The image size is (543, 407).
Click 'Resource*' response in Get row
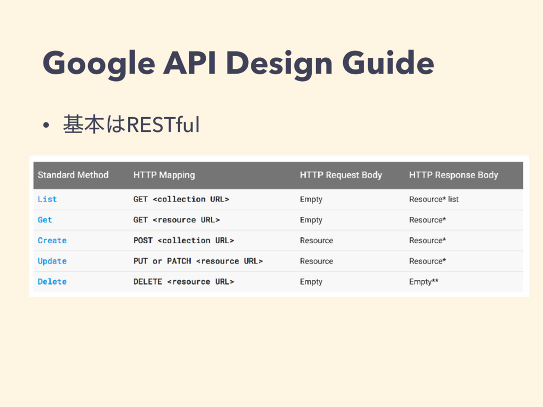427,220
